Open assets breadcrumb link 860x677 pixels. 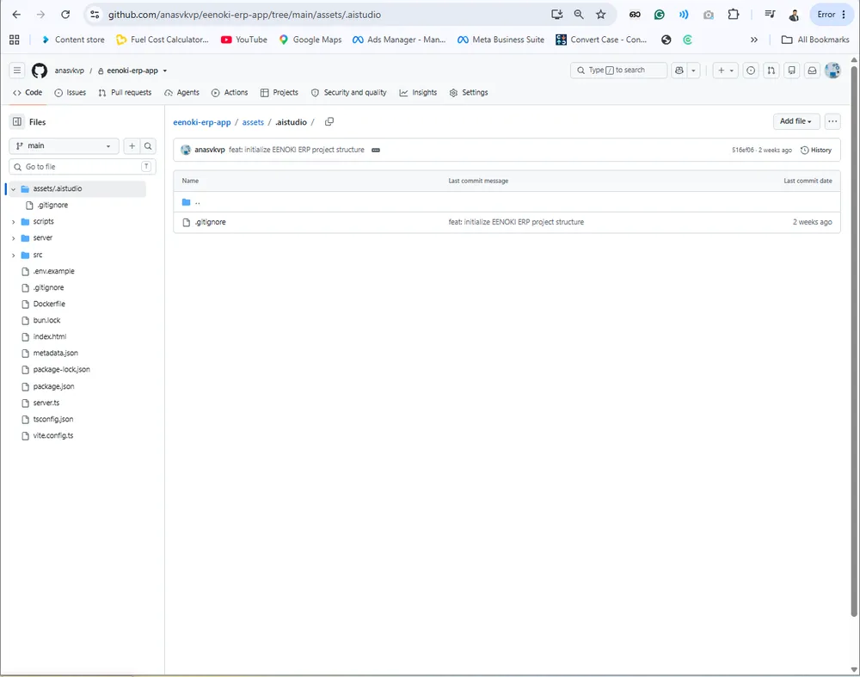pyautogui.click(x=253, y=122)
